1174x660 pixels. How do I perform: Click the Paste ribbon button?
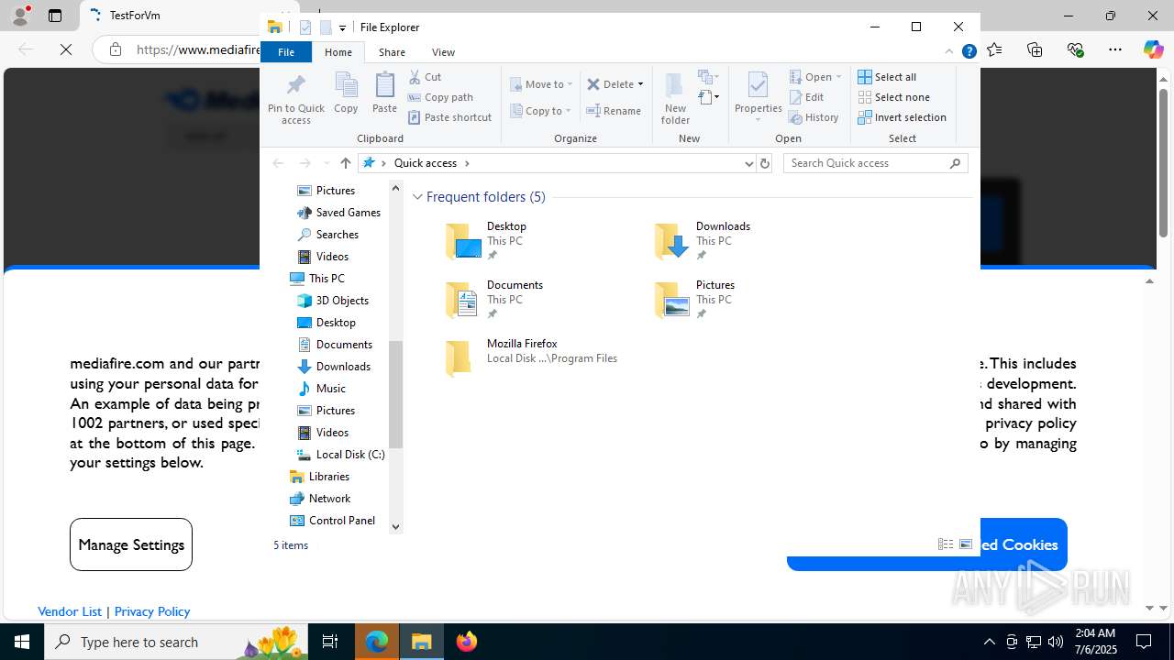pos(384,93)
